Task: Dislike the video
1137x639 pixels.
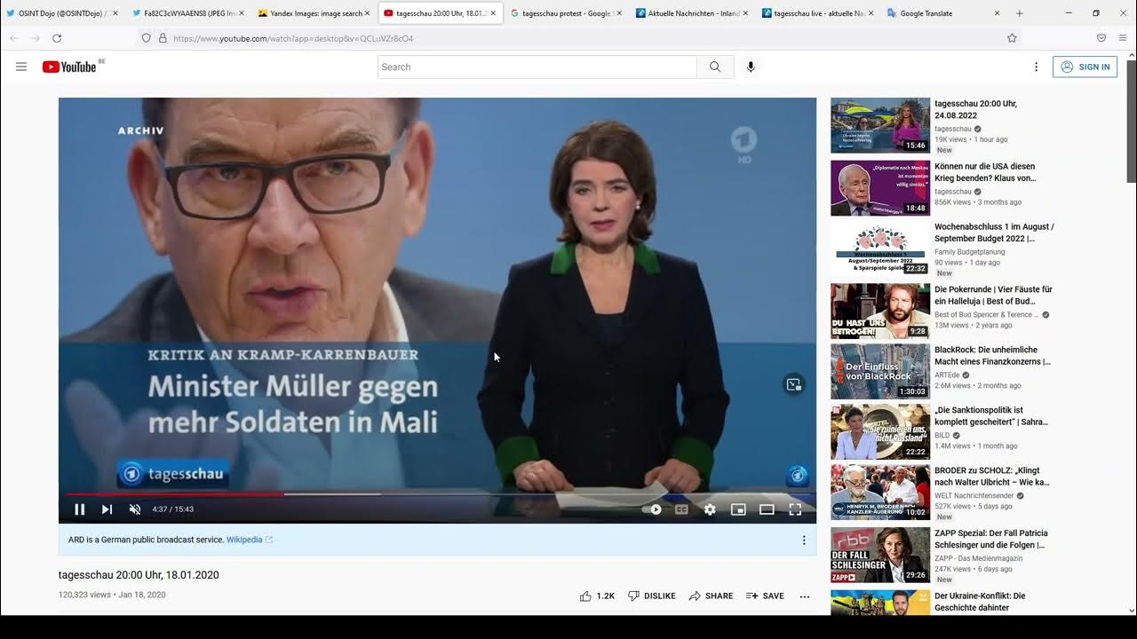Action: tap(652, 596)
